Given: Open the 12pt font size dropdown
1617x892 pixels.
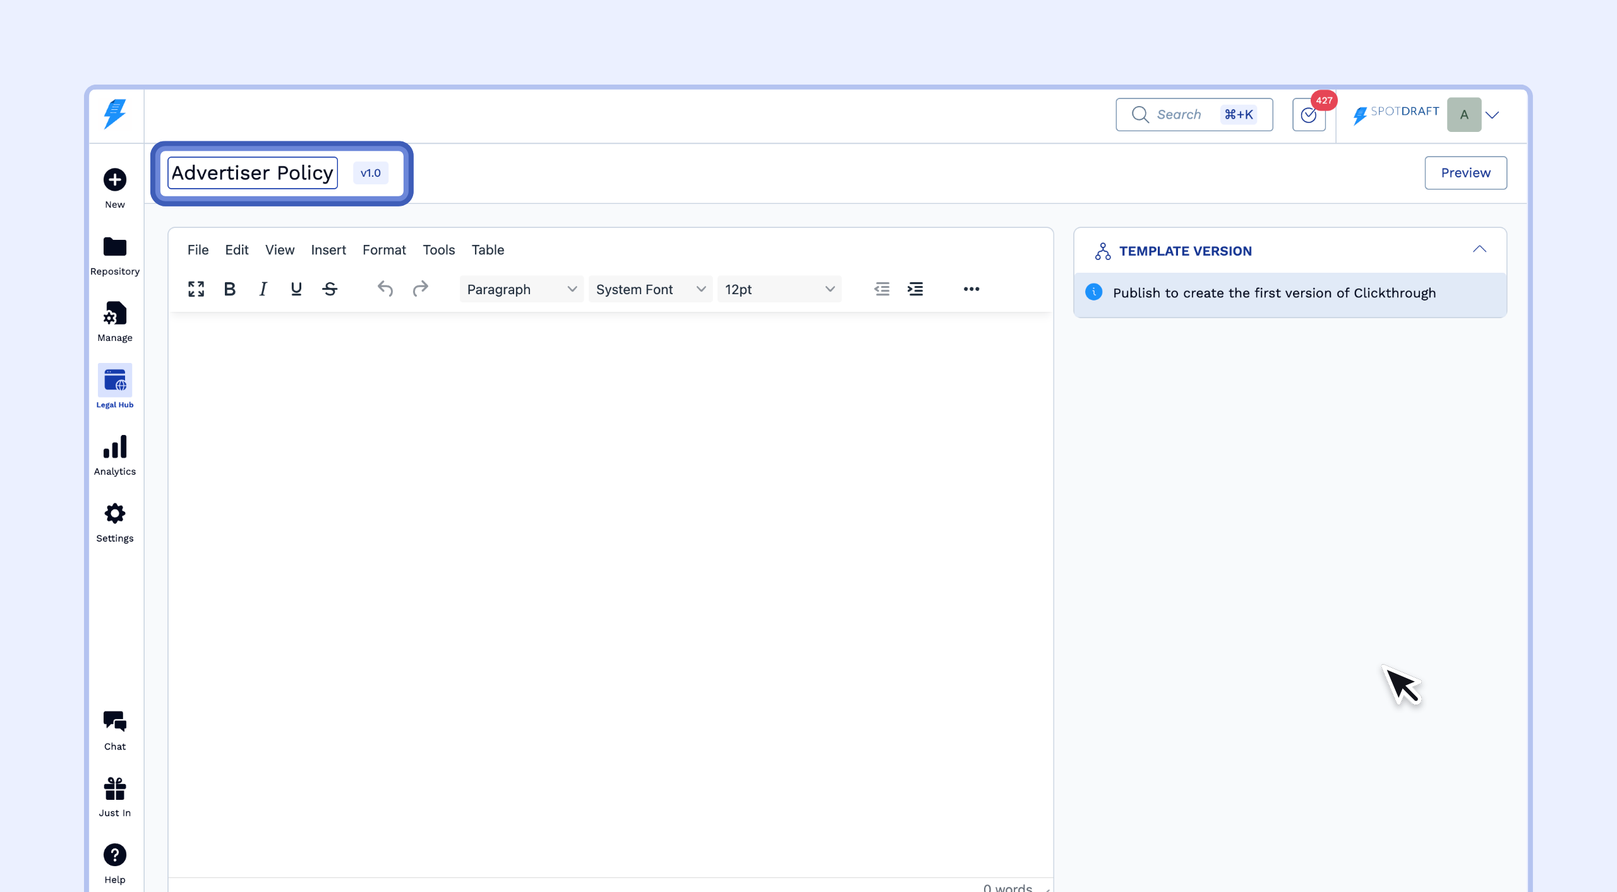Looking at the screenshot, I should pyautogui.click(x=779, y=289).
